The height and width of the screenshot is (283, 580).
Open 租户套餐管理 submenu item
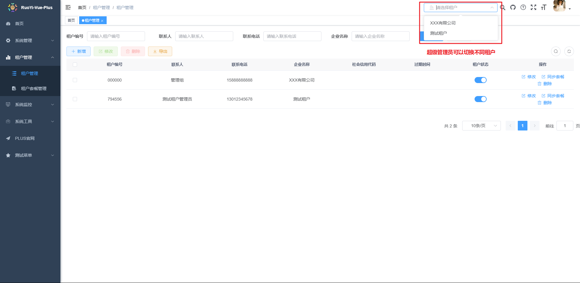pyautogui.click(x=30, y=88)
